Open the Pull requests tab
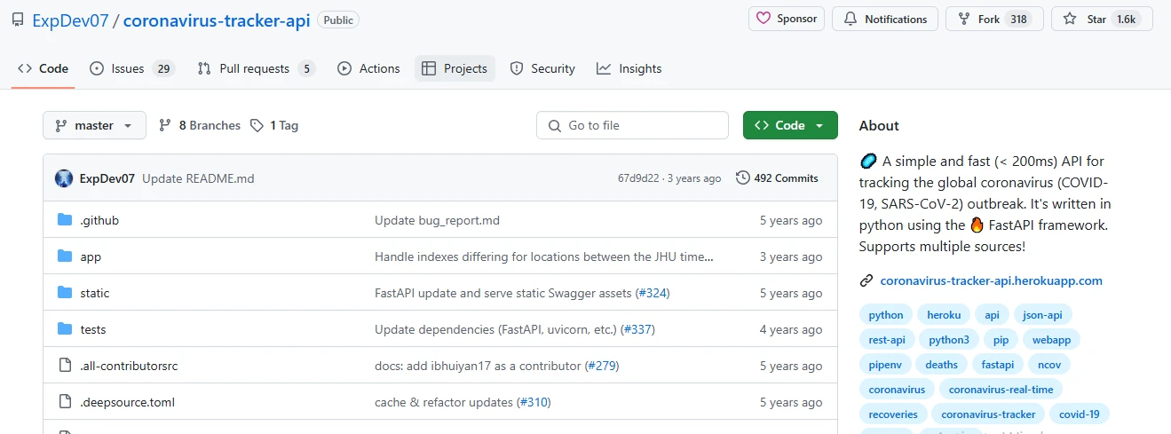 pyautogui.click(x=256, y=68)
